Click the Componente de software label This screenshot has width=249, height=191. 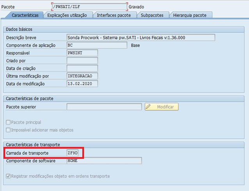click(x=31, y=161)
